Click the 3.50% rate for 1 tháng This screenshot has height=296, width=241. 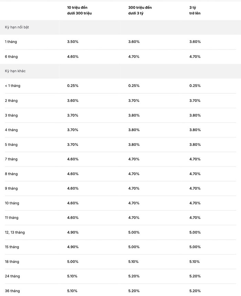click(73, 42)
